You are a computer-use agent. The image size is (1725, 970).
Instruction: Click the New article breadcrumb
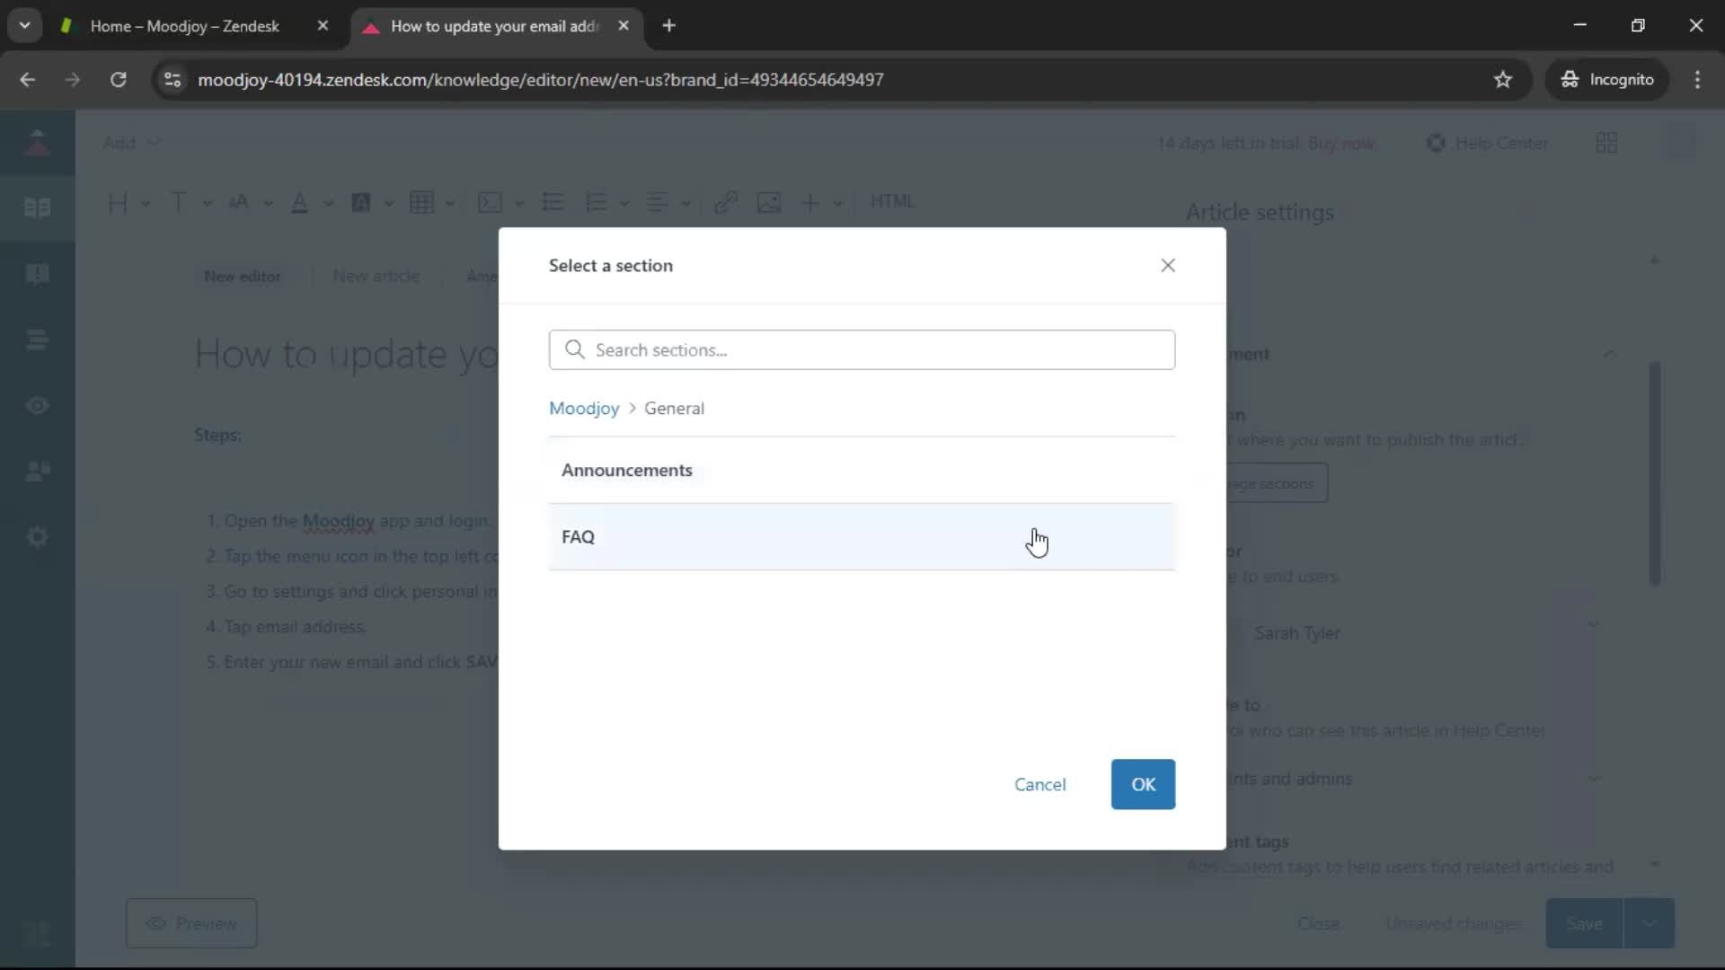coord(376,276)
